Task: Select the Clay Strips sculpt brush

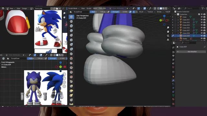Action: coord(71,31)
